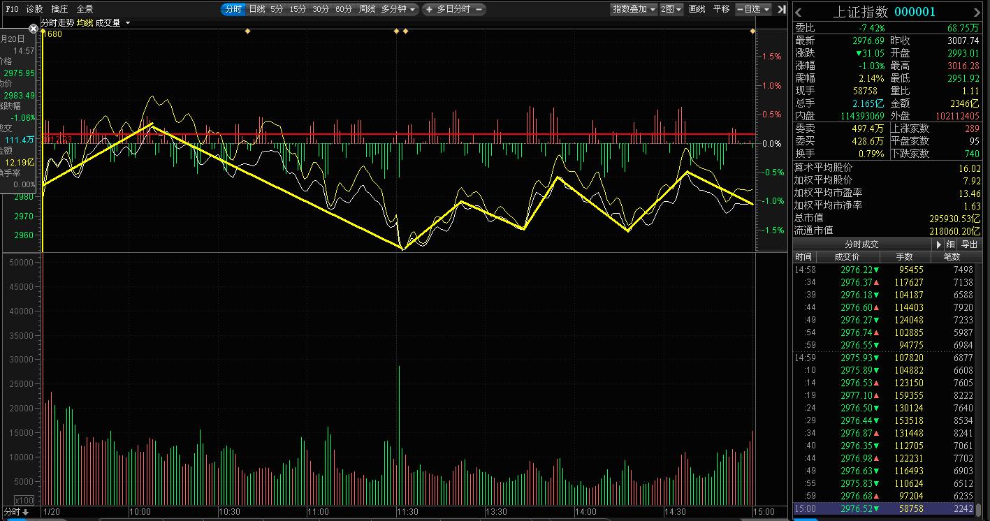Open the 全景 panorama view

point(85,9)
